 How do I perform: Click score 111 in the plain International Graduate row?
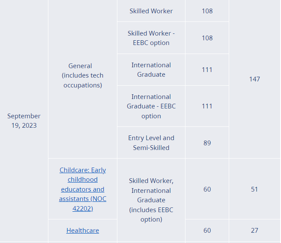(x=207, y=69)
